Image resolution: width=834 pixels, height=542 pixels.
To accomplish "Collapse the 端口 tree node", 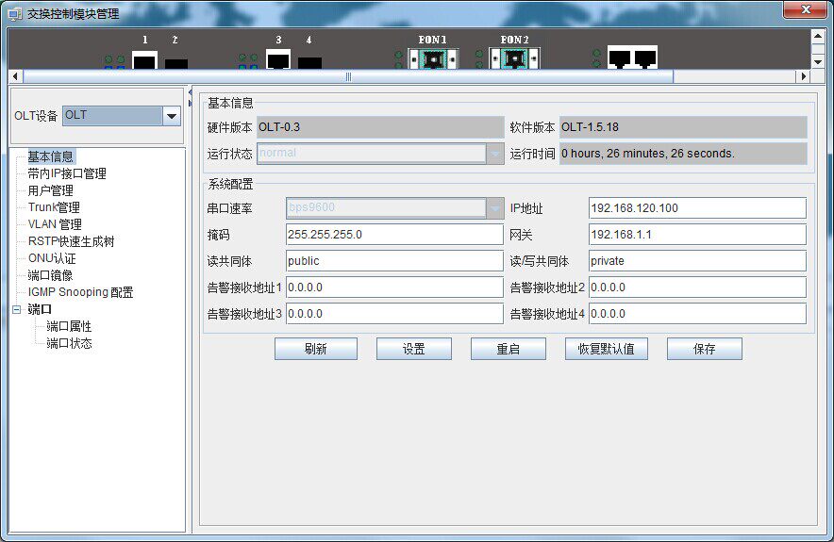I will click(x=16, y=309).
